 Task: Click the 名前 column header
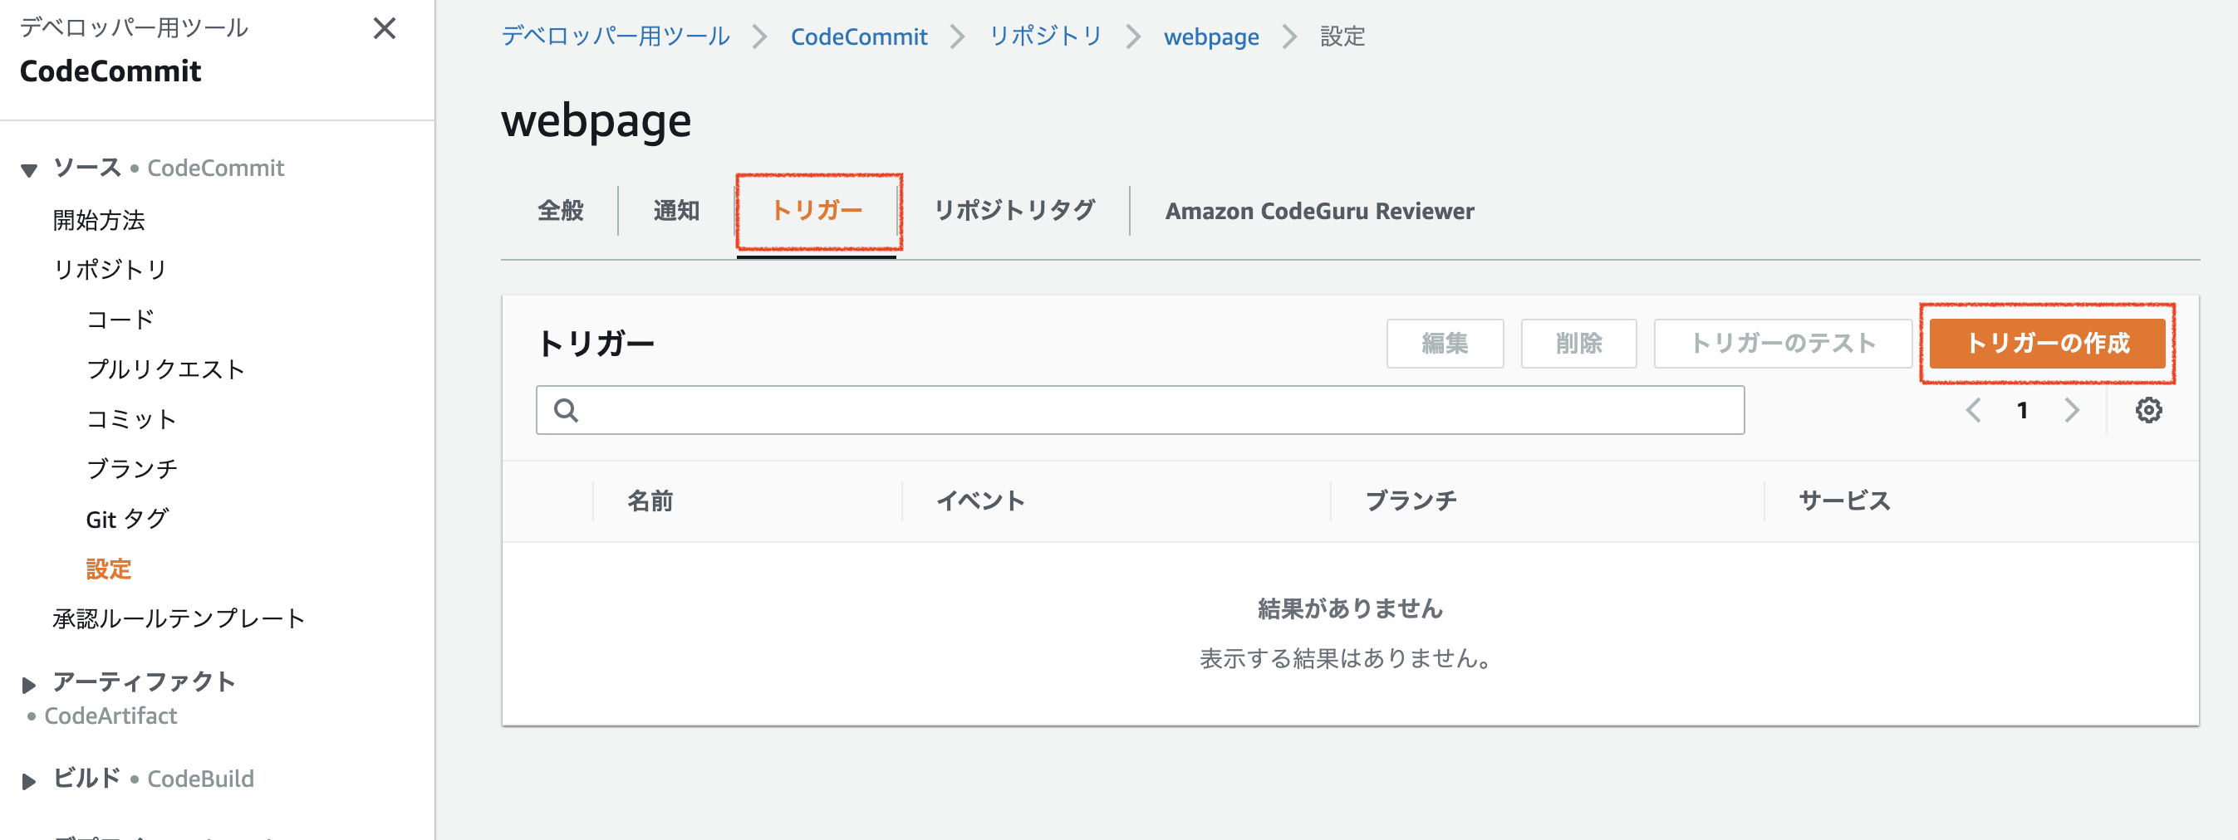coord(650,501)
